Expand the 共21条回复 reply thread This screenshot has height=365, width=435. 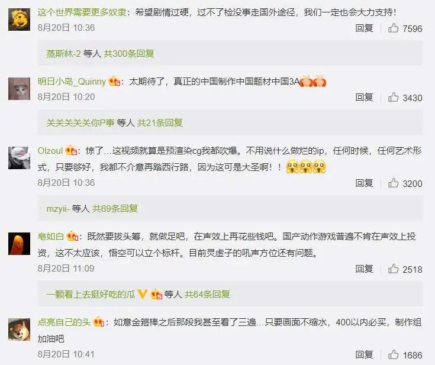pos(160,122)
